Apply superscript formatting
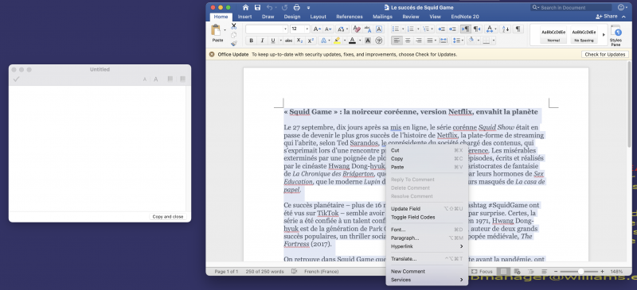The width and height of the screenshot is (637, 290). pos(311,41)
